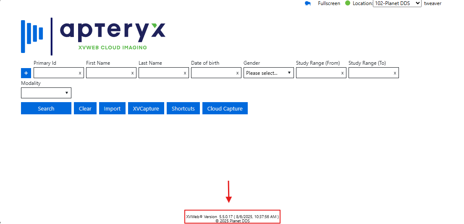Launch XVCapture
The height and width of the screenshot is (224, 464).
(146, 108)
